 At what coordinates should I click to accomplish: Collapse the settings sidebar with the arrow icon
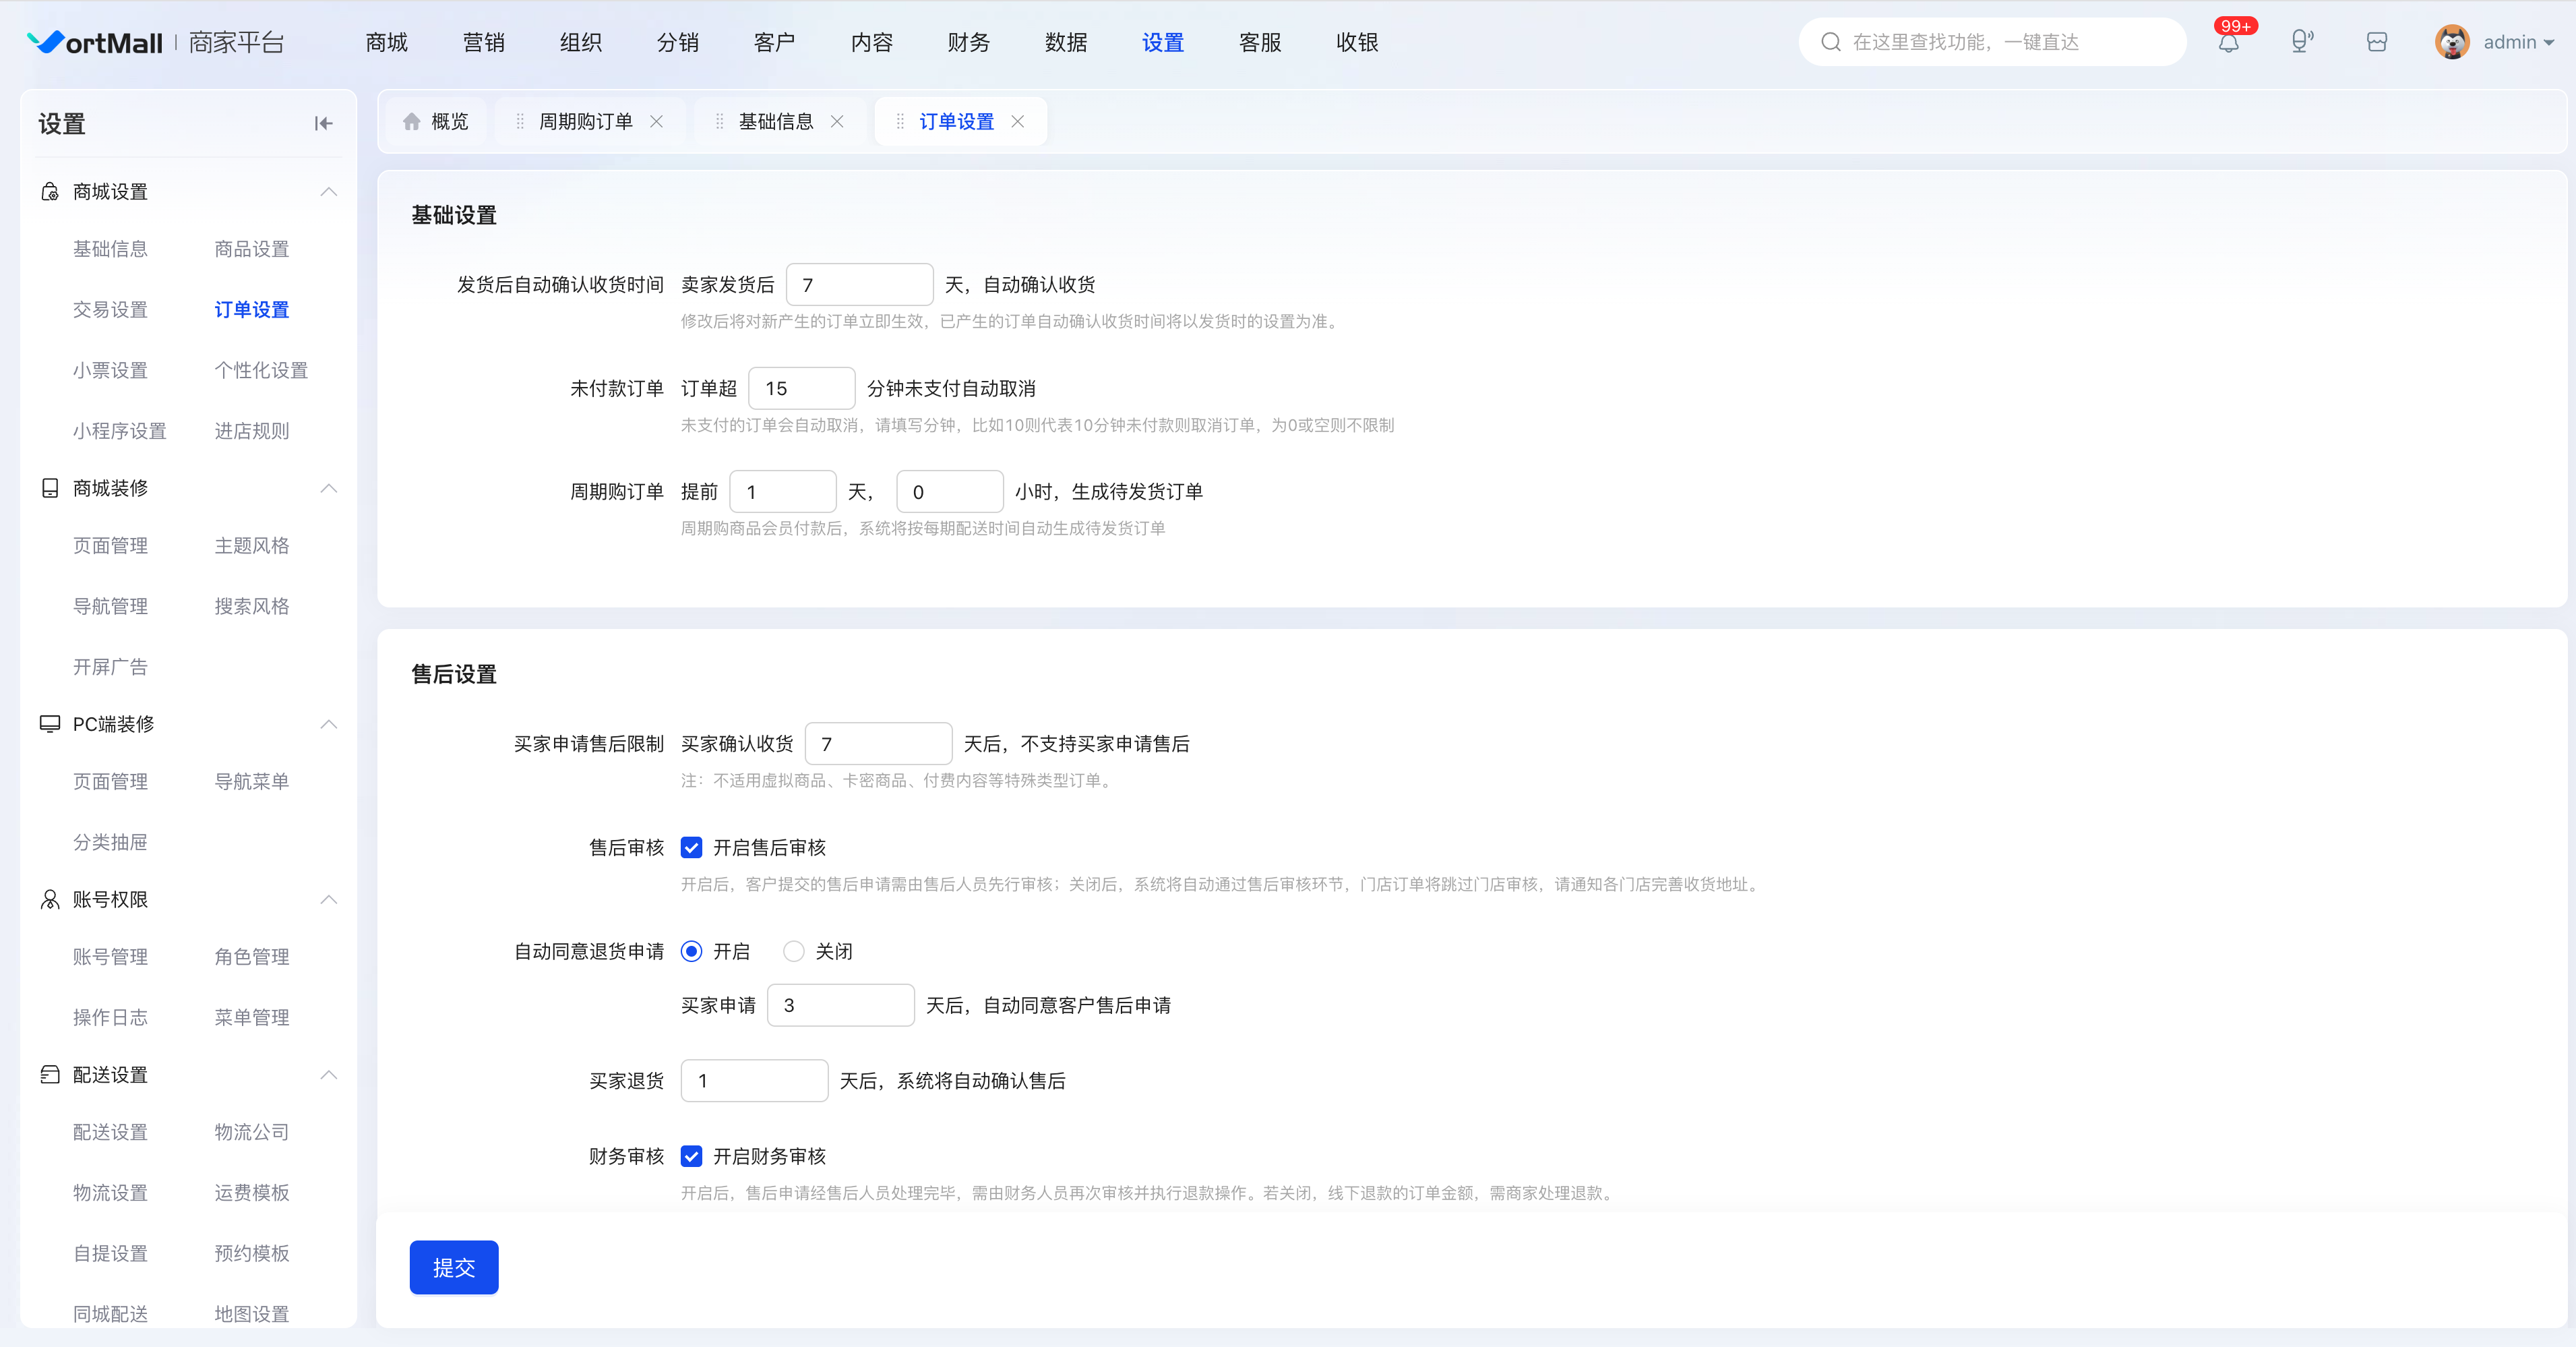[323, 124]
